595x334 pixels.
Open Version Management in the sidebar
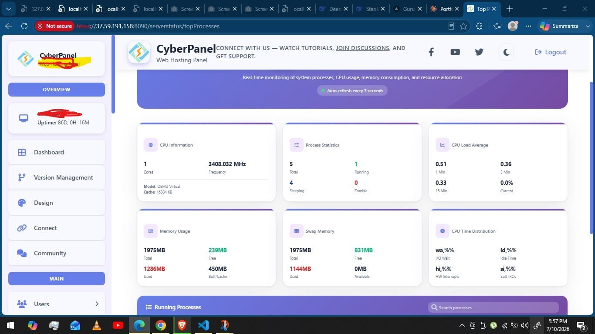click(57, 177)
